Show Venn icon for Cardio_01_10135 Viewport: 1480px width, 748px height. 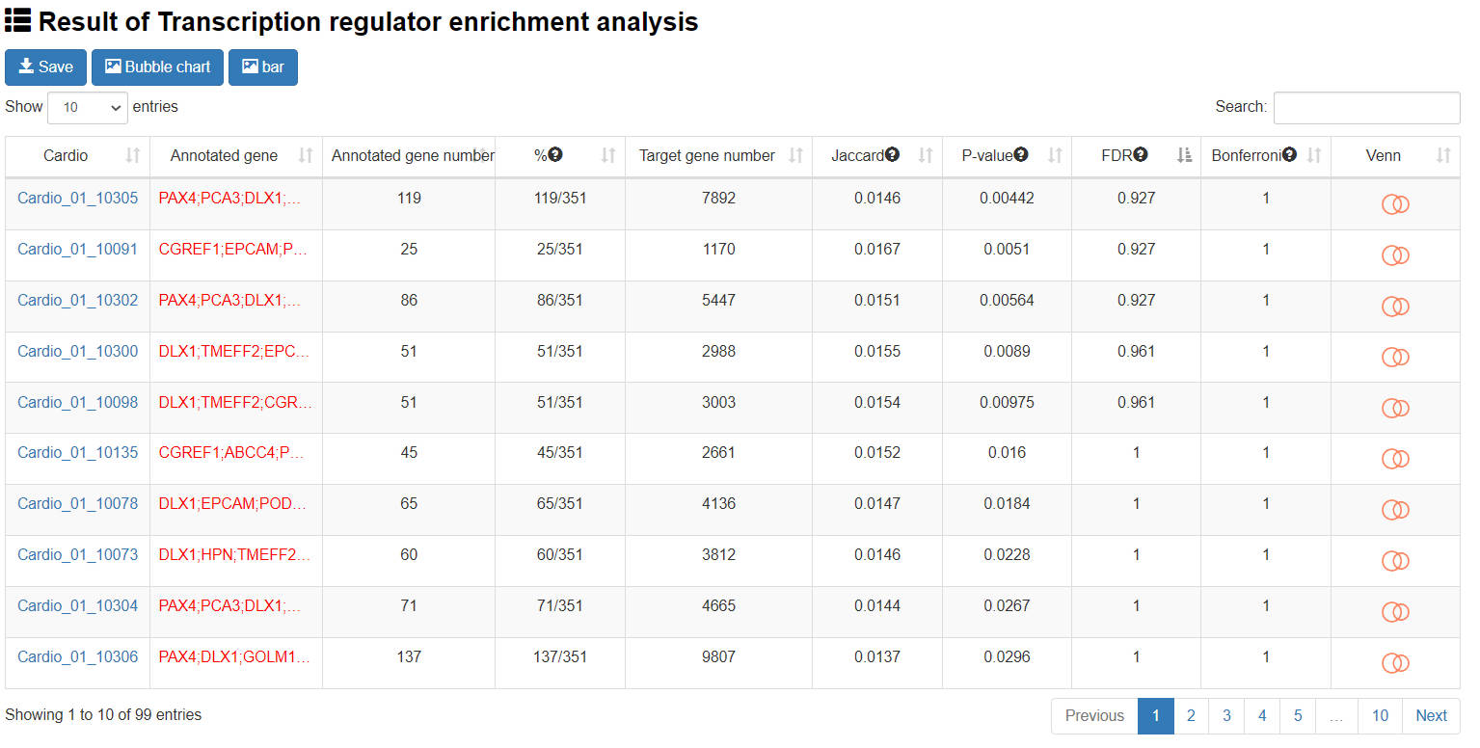pyautogui.click(x=1395, y=459)
